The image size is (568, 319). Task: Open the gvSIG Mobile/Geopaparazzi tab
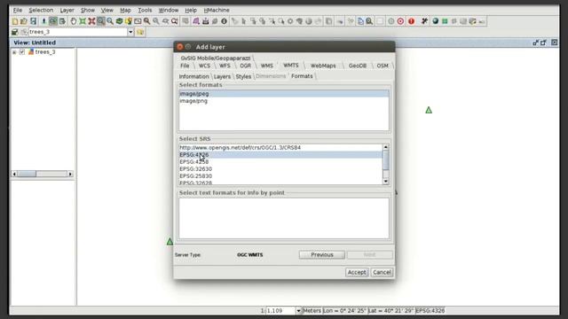[x=216, y=58]
